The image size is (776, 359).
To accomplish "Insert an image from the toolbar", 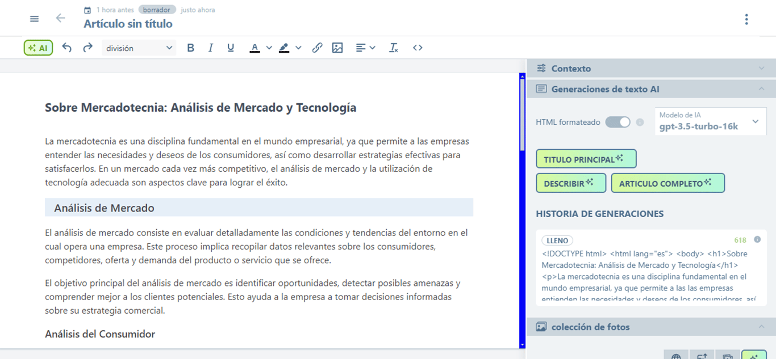I will 337,48.
